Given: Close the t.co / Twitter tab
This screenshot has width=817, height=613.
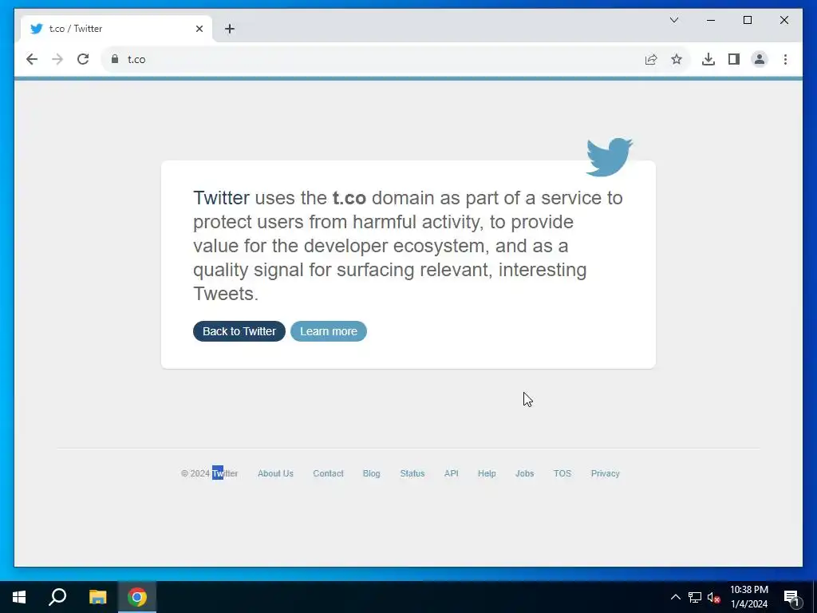Looking at the screenshot, I should coord(199,29).
